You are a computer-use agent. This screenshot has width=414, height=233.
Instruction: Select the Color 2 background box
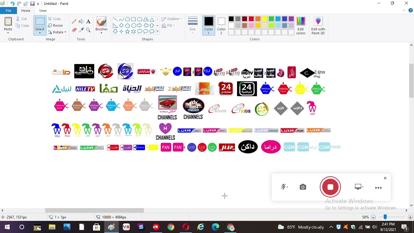pos(221,25)
